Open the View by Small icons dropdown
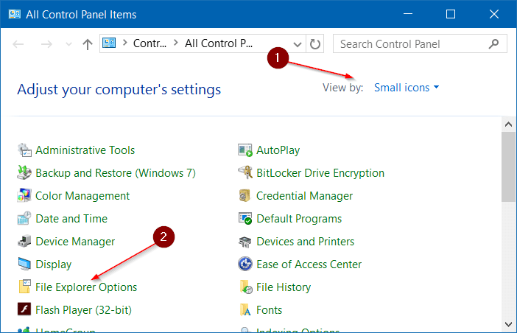 click(x=407, y=88)
